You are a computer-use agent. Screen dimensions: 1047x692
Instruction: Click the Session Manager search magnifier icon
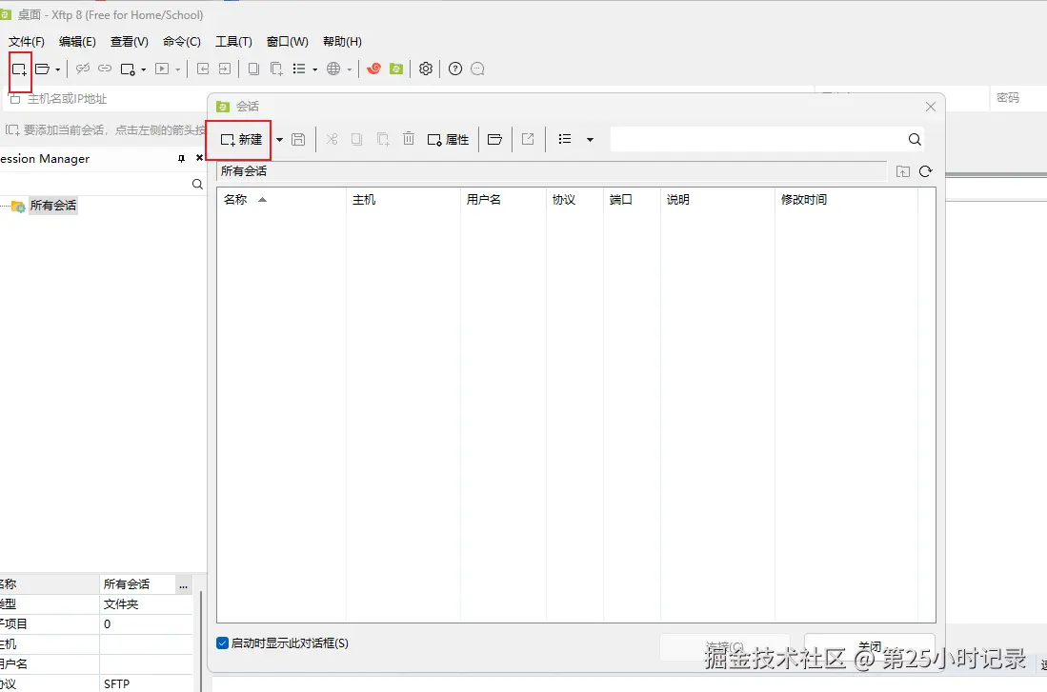click(x=197, y=184)
